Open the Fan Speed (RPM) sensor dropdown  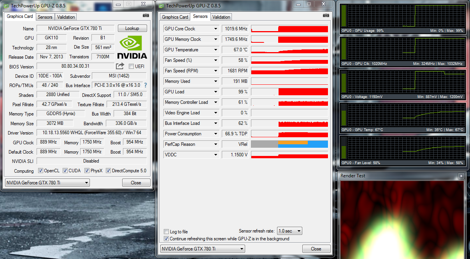pyautogui.click(x=216, y=71)
